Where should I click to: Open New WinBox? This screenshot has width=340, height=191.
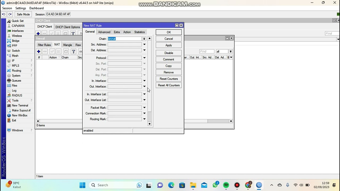[19, 115]
